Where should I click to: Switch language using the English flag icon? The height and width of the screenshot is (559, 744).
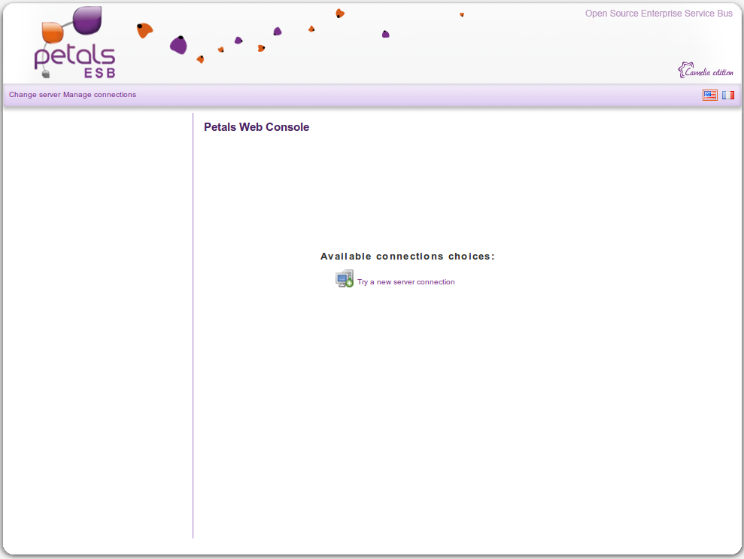[x=709, y=95]
